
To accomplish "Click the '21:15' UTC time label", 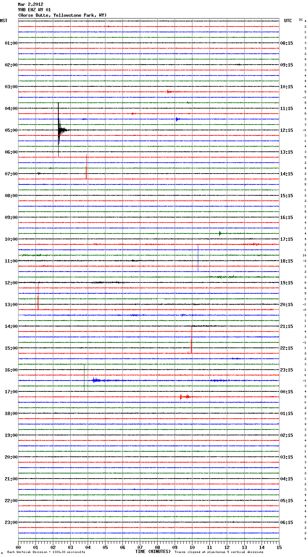I will 287,326.
